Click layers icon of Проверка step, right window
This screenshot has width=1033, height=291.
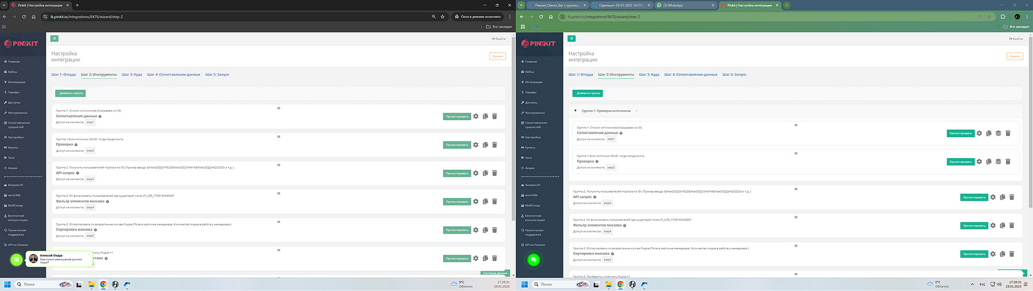click(x=999, y=161)
